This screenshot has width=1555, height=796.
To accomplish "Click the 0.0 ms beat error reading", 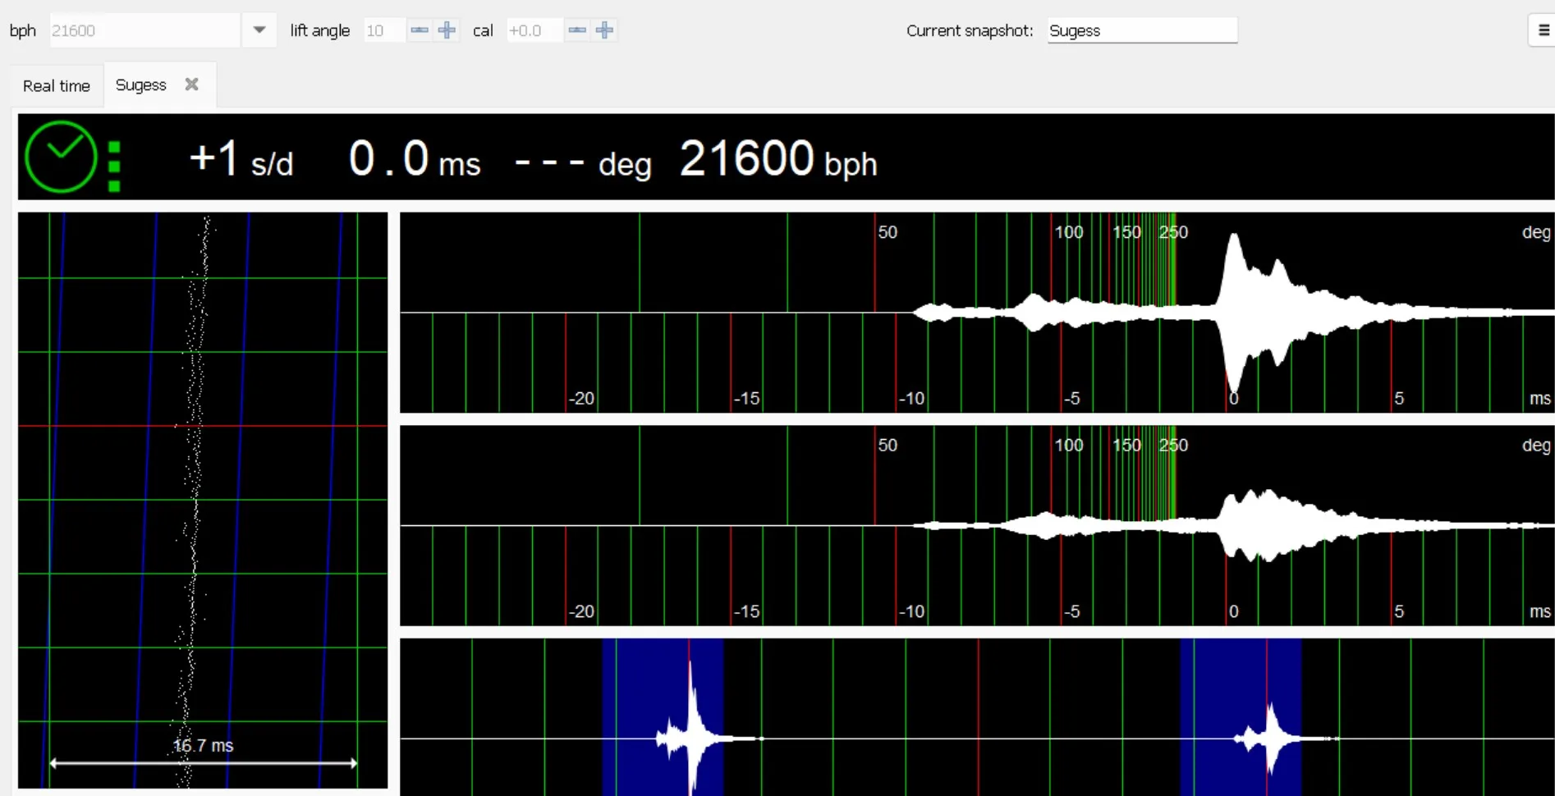I will (415, 158).
